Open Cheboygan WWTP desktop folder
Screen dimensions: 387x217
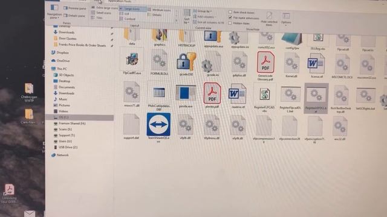point(29,92)
